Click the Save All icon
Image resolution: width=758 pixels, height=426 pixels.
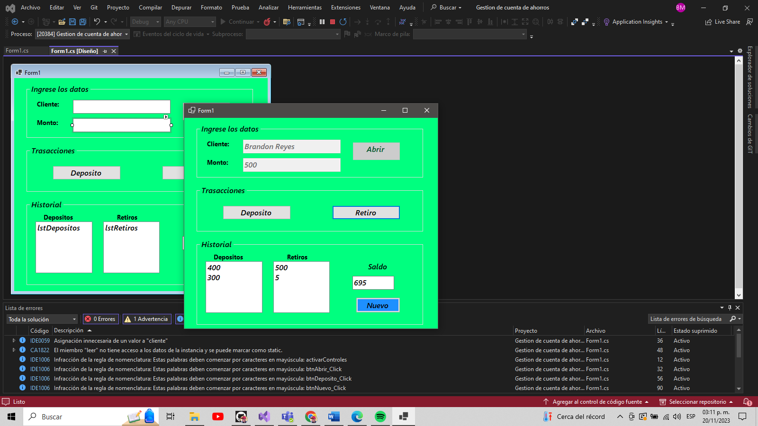(82, 22)
